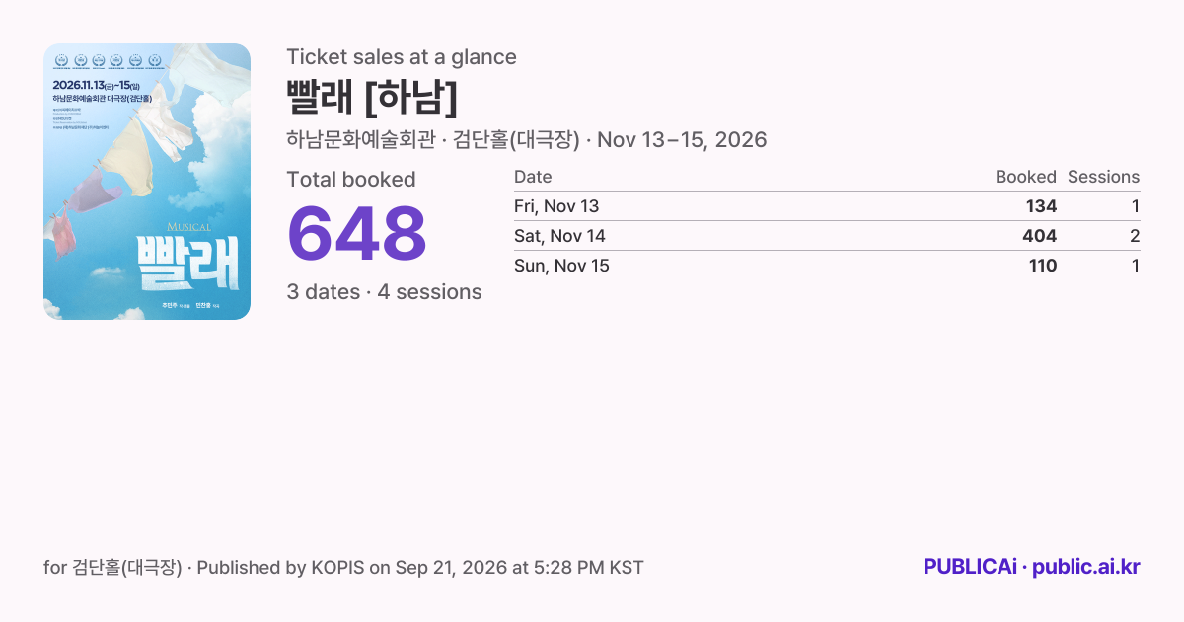Screen dimensions: 1184x622
Task: Click the Saturday sessions count 2
Action: [1135, 236]
